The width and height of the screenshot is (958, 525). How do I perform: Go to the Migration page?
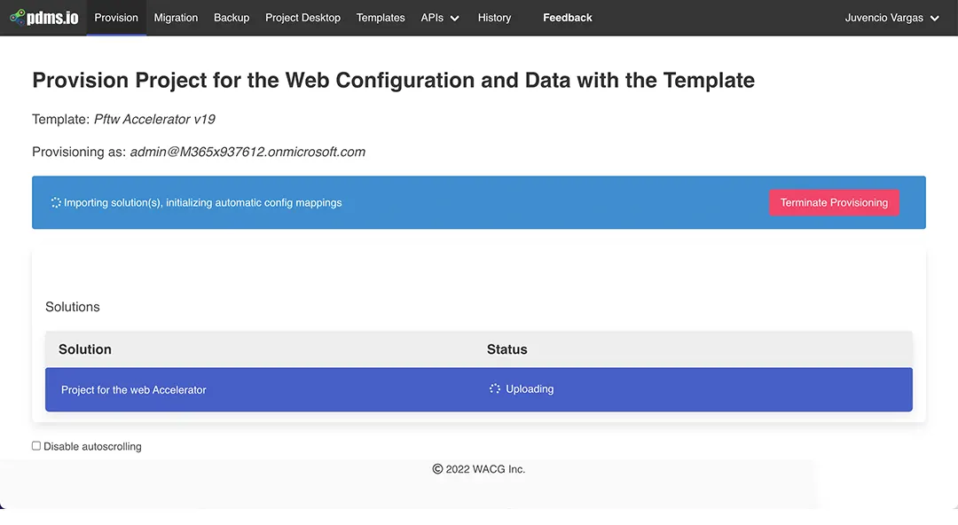(176, 18)
